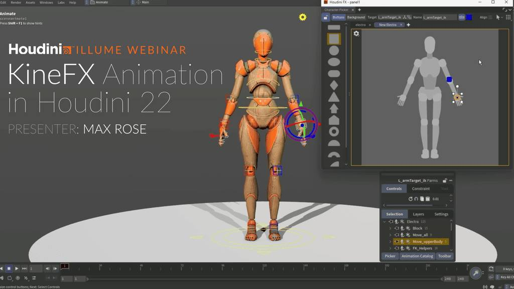
Task: Toggle the lock on L_armTarget_ik Parms
Action: pyautogui.click(x=445, y=181)
